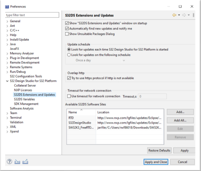Click the type filter text field
Screen dimensions: 201x171
[32, 15]
